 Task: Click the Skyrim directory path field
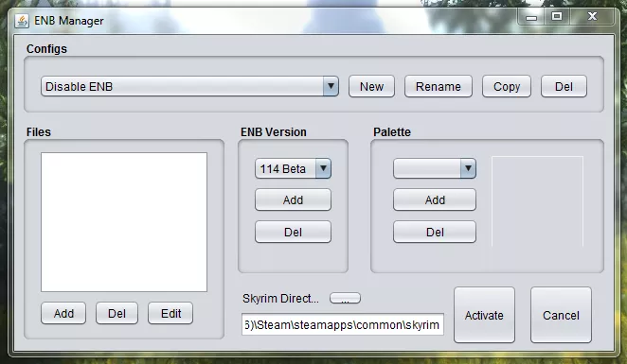343,324
